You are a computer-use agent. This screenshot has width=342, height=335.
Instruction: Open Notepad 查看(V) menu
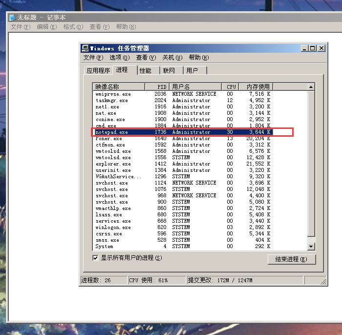(100, 27)
